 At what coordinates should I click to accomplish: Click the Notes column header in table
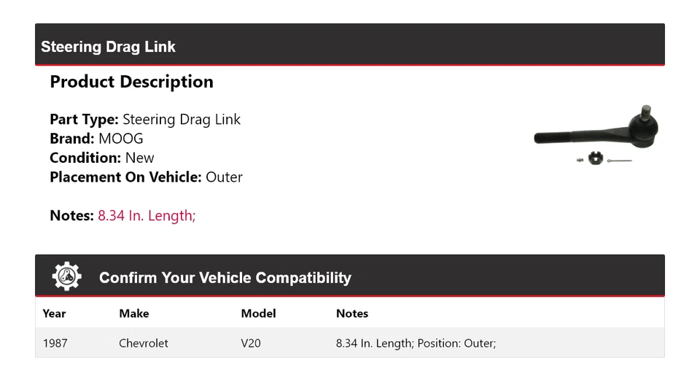351,313
